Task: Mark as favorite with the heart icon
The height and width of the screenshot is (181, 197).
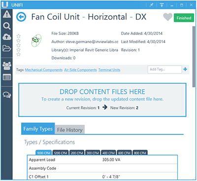Action: click(167, 17)
